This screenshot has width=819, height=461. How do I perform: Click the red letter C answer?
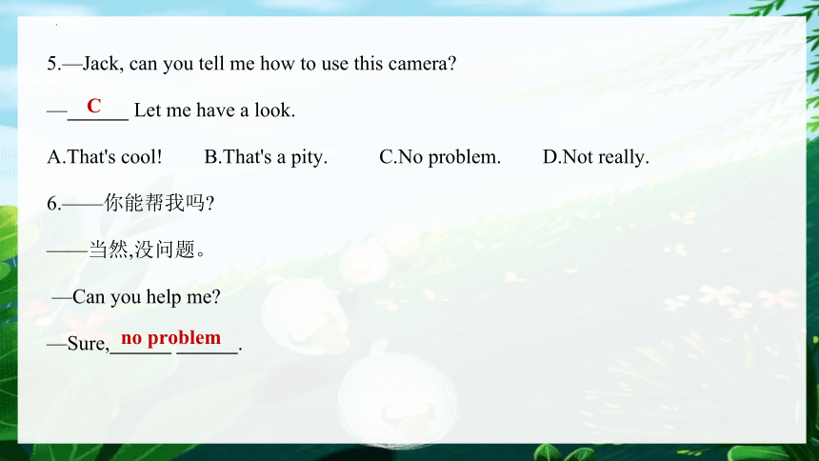pyautogui.click(x=94, y=106)
